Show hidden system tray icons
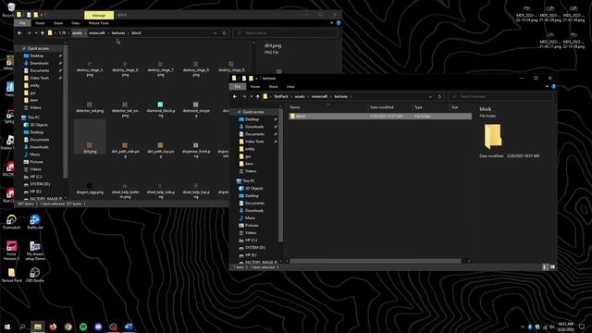Image resolution: width=592 pixels, height=333 pixels. tap(523, 327)
